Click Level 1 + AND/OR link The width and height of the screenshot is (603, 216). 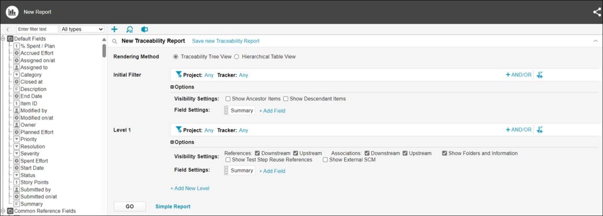click(518, 130)
